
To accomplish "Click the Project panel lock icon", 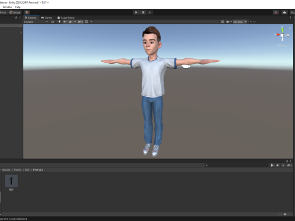I will click(x=287, y=161).
